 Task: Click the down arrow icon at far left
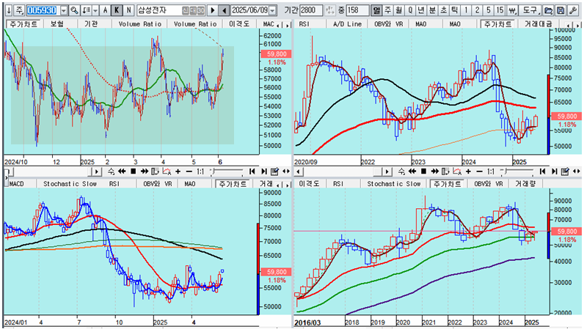coord(7,10)
